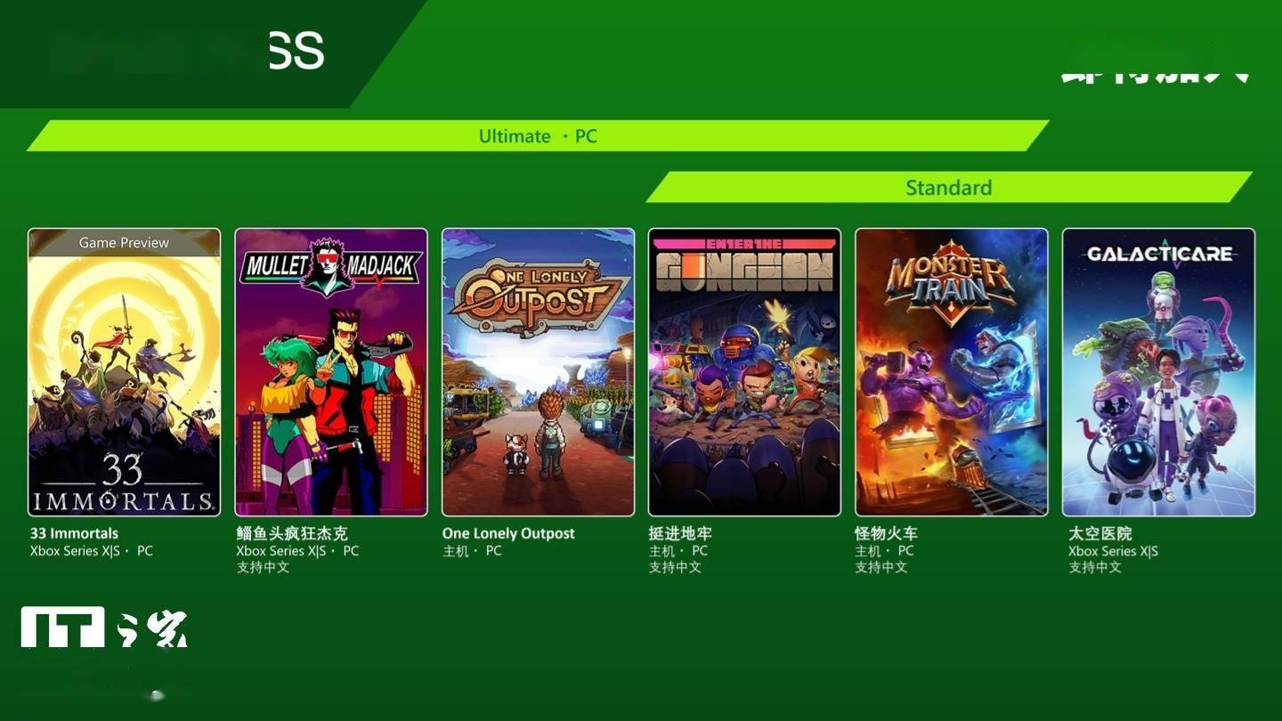Select the Ultimate · PC banner
This screenshot has width=1282, height=721.
(538, 136)
